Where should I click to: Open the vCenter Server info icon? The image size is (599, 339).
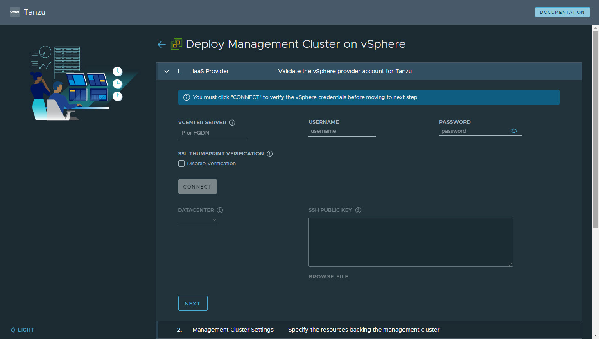point(232,123)
